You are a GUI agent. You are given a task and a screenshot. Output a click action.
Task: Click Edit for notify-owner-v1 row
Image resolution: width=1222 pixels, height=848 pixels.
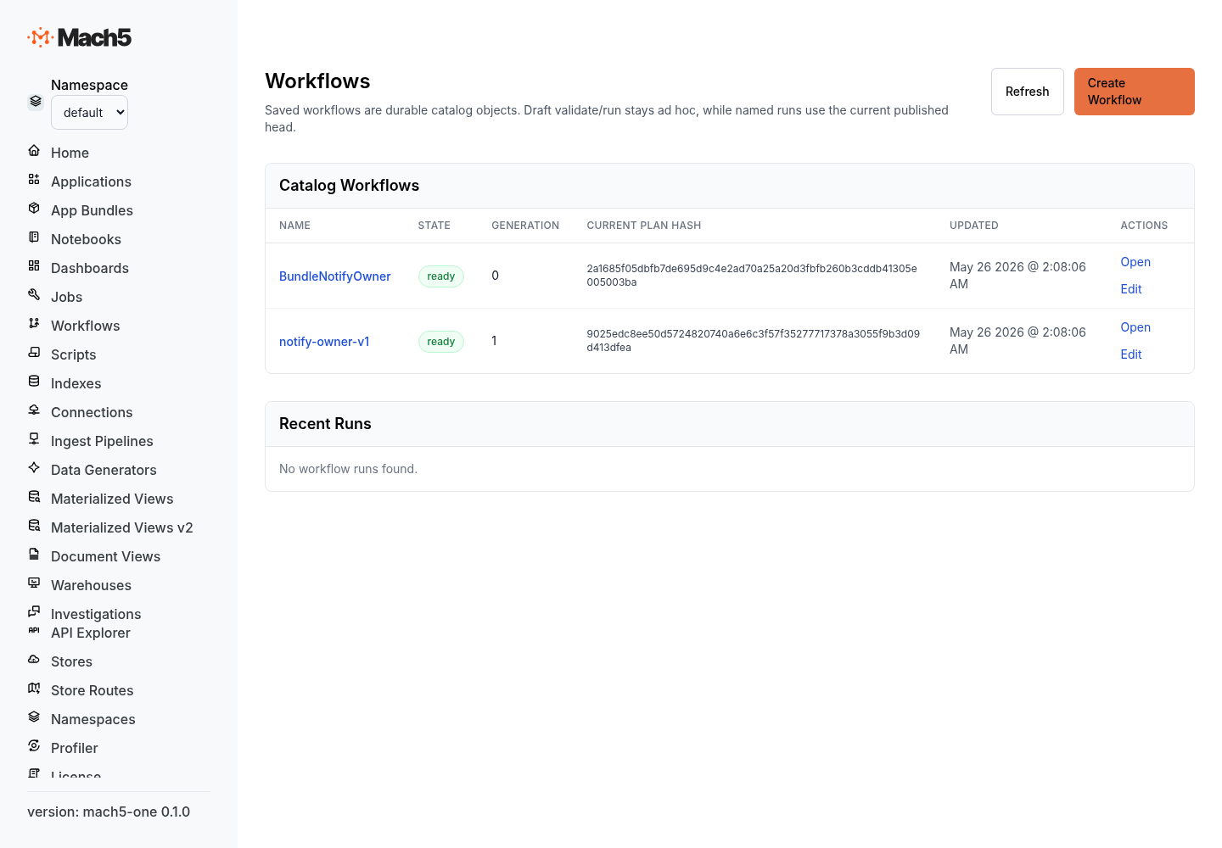1131,354
